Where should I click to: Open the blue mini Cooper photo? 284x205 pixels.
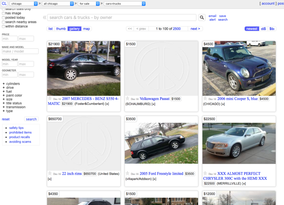click(x=239, y=68)
